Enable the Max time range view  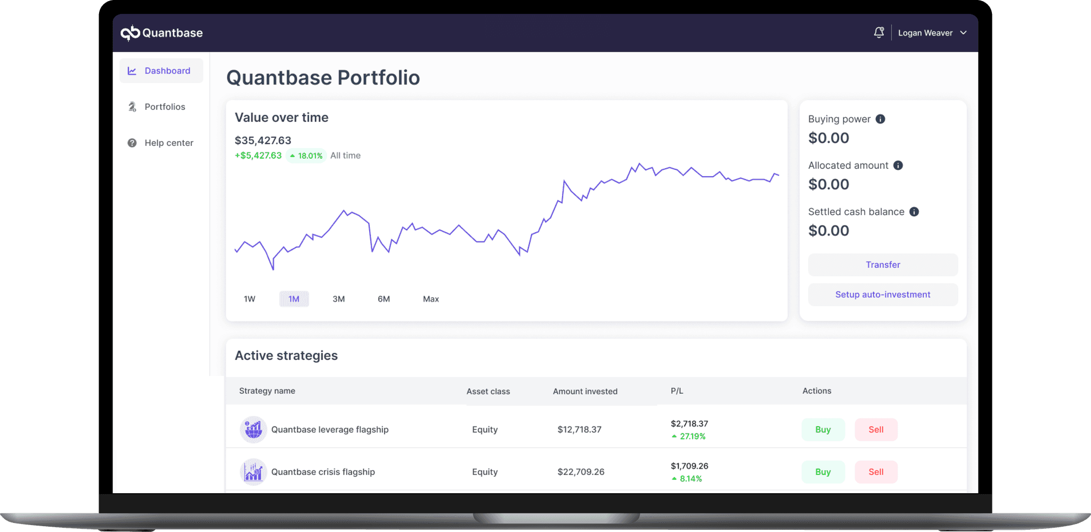pyautogui.click(x=430, y=299)
